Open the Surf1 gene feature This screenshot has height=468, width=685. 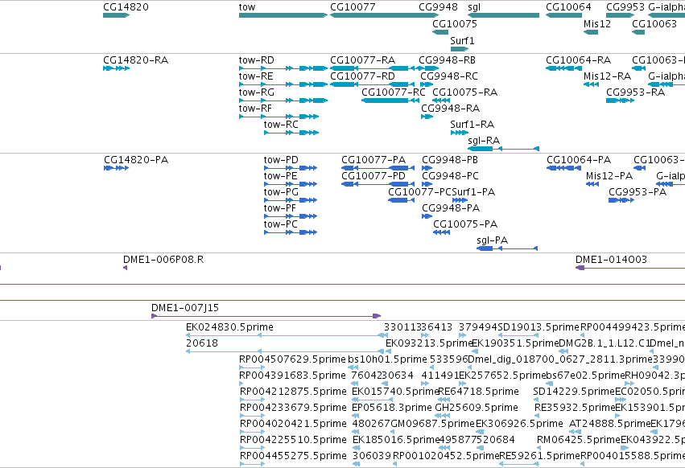pos(459,48)
